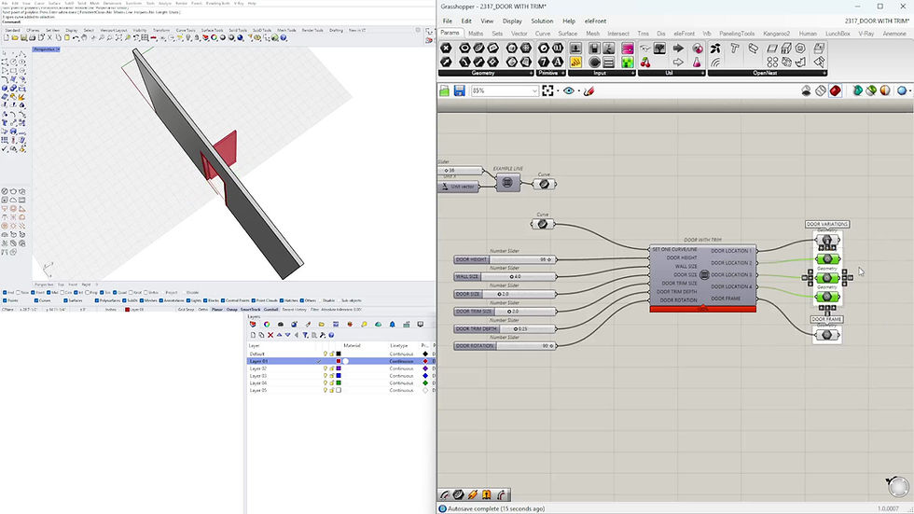The width and height of the screenshot is (914, 514).
Task: Click the No preview mode icon
Action: pyautogui.click(x=806, y=90)
